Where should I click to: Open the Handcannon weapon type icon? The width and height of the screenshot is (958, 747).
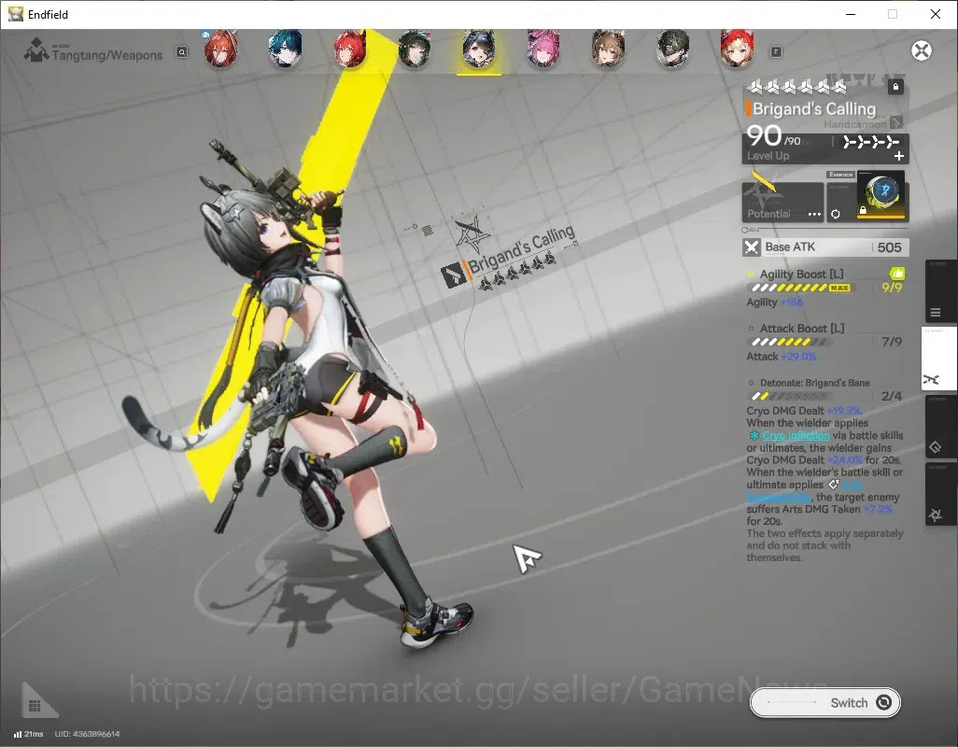[896, 123]
